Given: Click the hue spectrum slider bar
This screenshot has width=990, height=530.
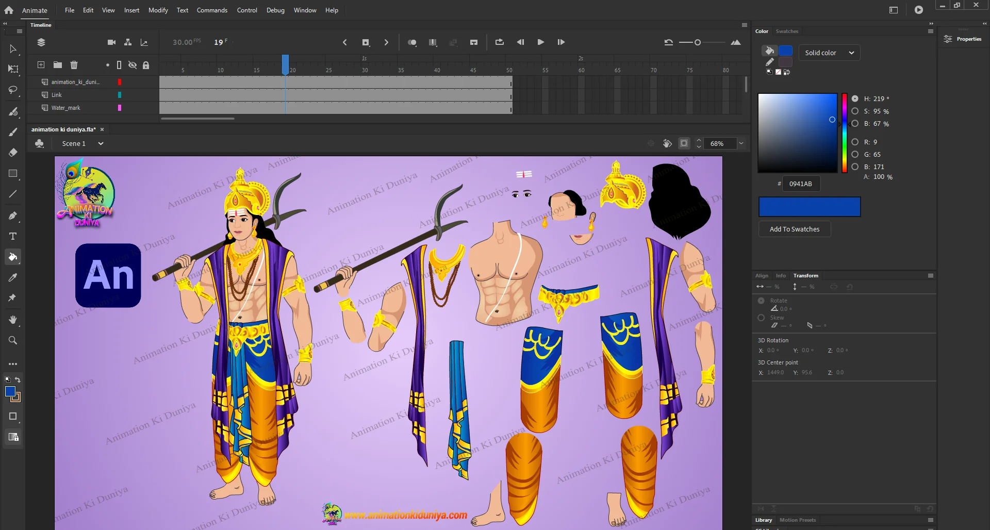Looking at the screenshot, I should point(844,133).
